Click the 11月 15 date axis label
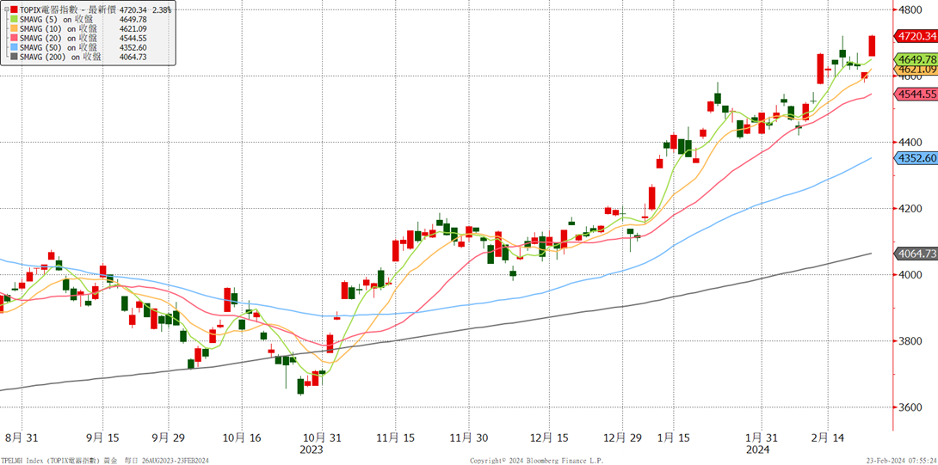The width and height of the screenshot is (938, 465). [395, 438]
